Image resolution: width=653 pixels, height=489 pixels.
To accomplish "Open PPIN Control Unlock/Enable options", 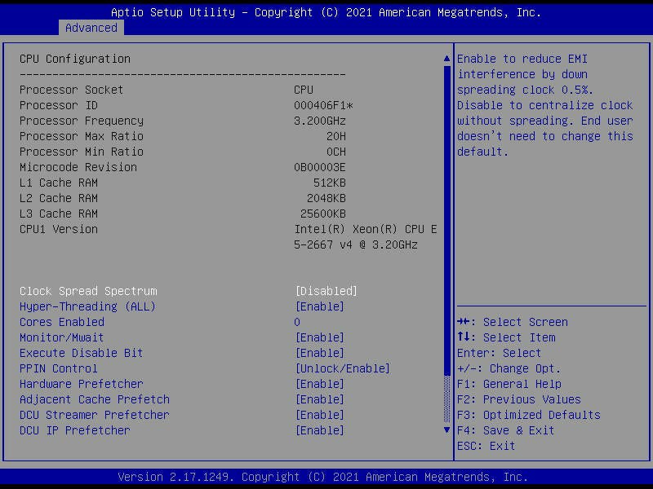I will coord(342,368).
